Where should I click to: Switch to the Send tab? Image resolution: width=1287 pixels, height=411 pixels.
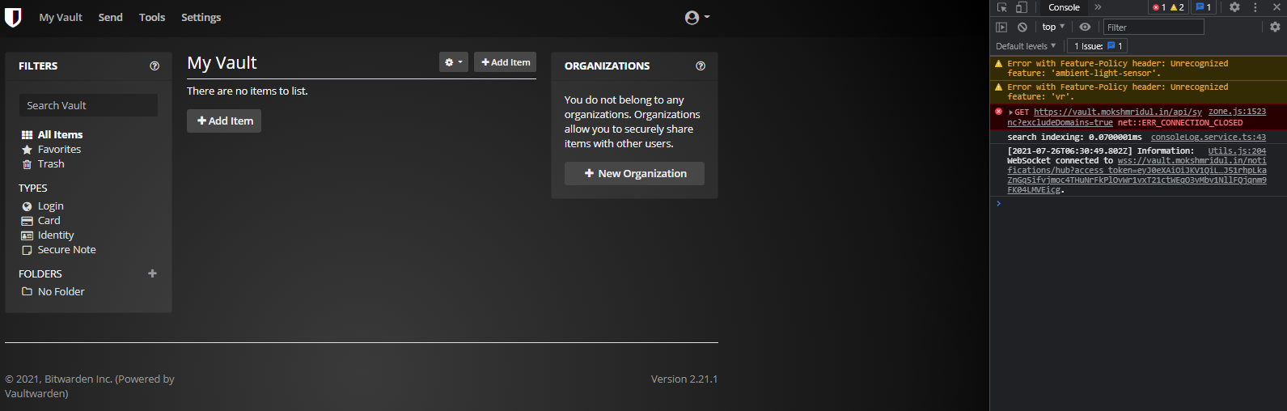(111, 17)
